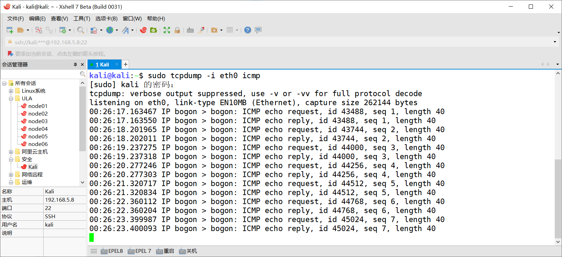The width and height of the screenshot is (562, 257).
Task: Click the red bookmark arrow to add session
Action: (10, 54)
